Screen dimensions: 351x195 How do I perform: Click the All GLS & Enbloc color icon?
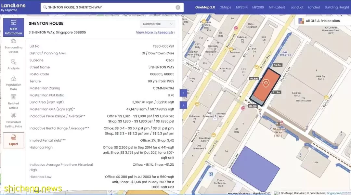pyautogui.click(x=301, y=21)
